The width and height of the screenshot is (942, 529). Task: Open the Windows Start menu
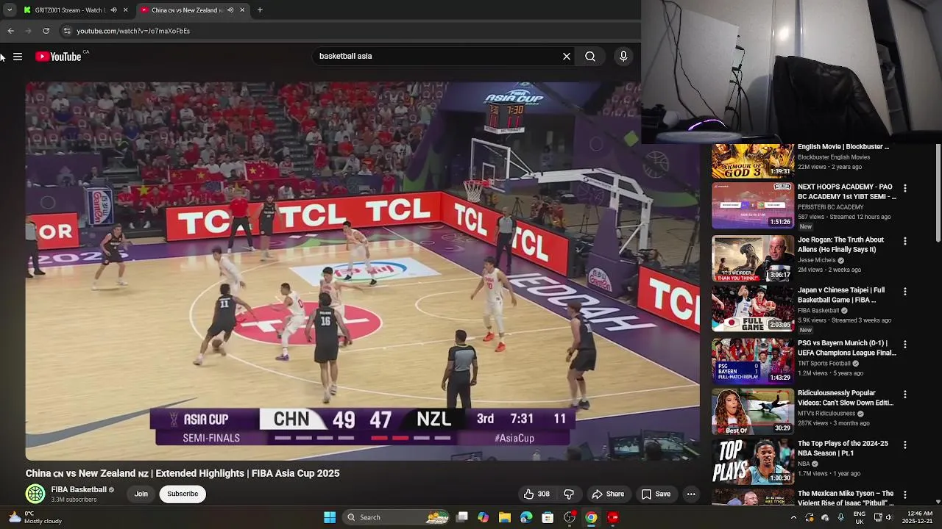(x=330, y=517)
